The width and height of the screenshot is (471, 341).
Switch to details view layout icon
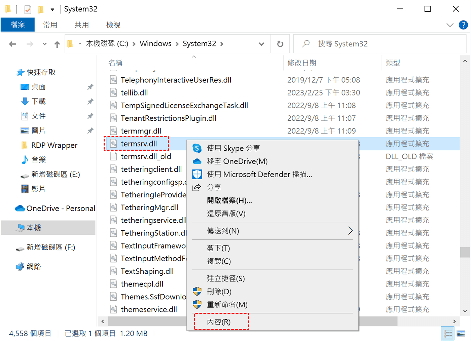(x=448, y=334)
